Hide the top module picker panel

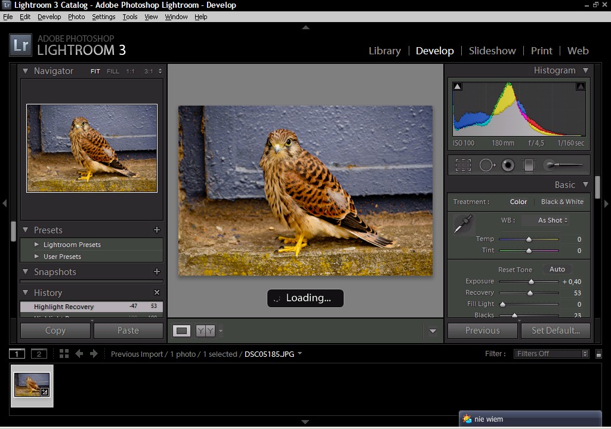(x=305, y=27)
